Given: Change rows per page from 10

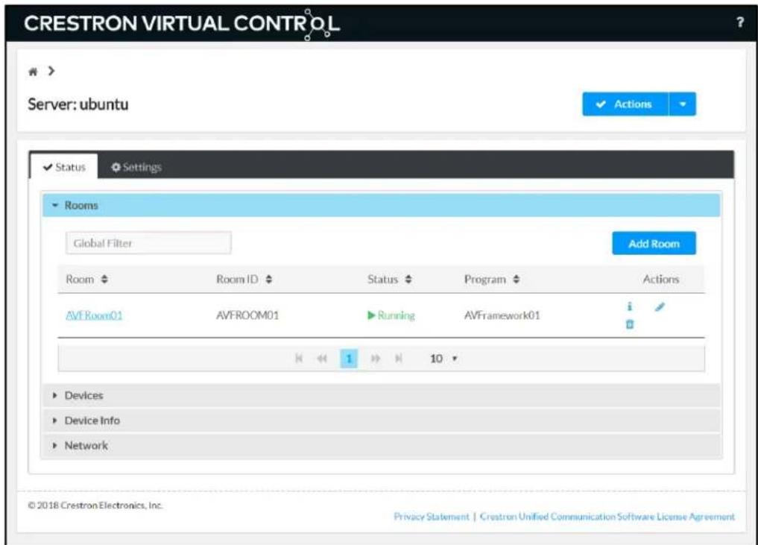Looking at the screenshot, I should (443, 359).
